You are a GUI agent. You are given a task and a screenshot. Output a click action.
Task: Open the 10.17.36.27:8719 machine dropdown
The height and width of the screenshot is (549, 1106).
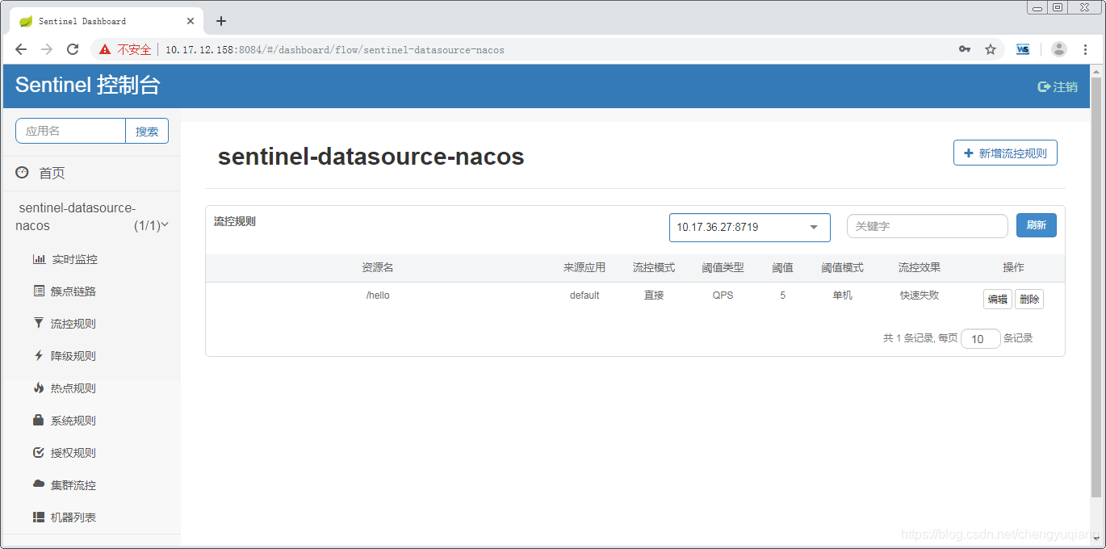[x=750, y=227]
